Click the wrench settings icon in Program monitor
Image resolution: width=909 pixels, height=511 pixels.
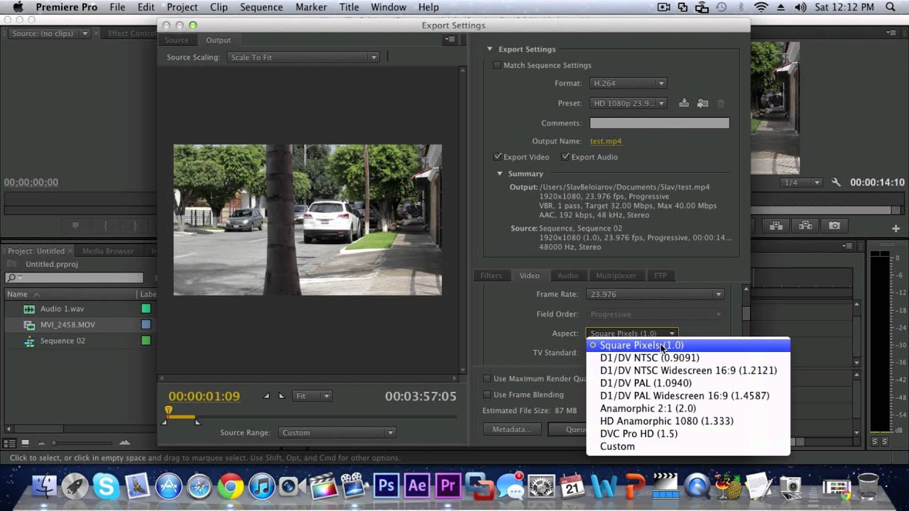(x=836, y=182)
